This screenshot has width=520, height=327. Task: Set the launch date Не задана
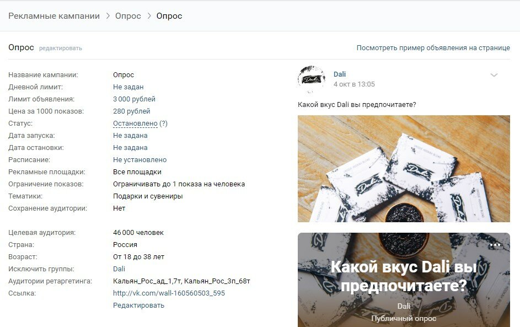pos(130,135)
